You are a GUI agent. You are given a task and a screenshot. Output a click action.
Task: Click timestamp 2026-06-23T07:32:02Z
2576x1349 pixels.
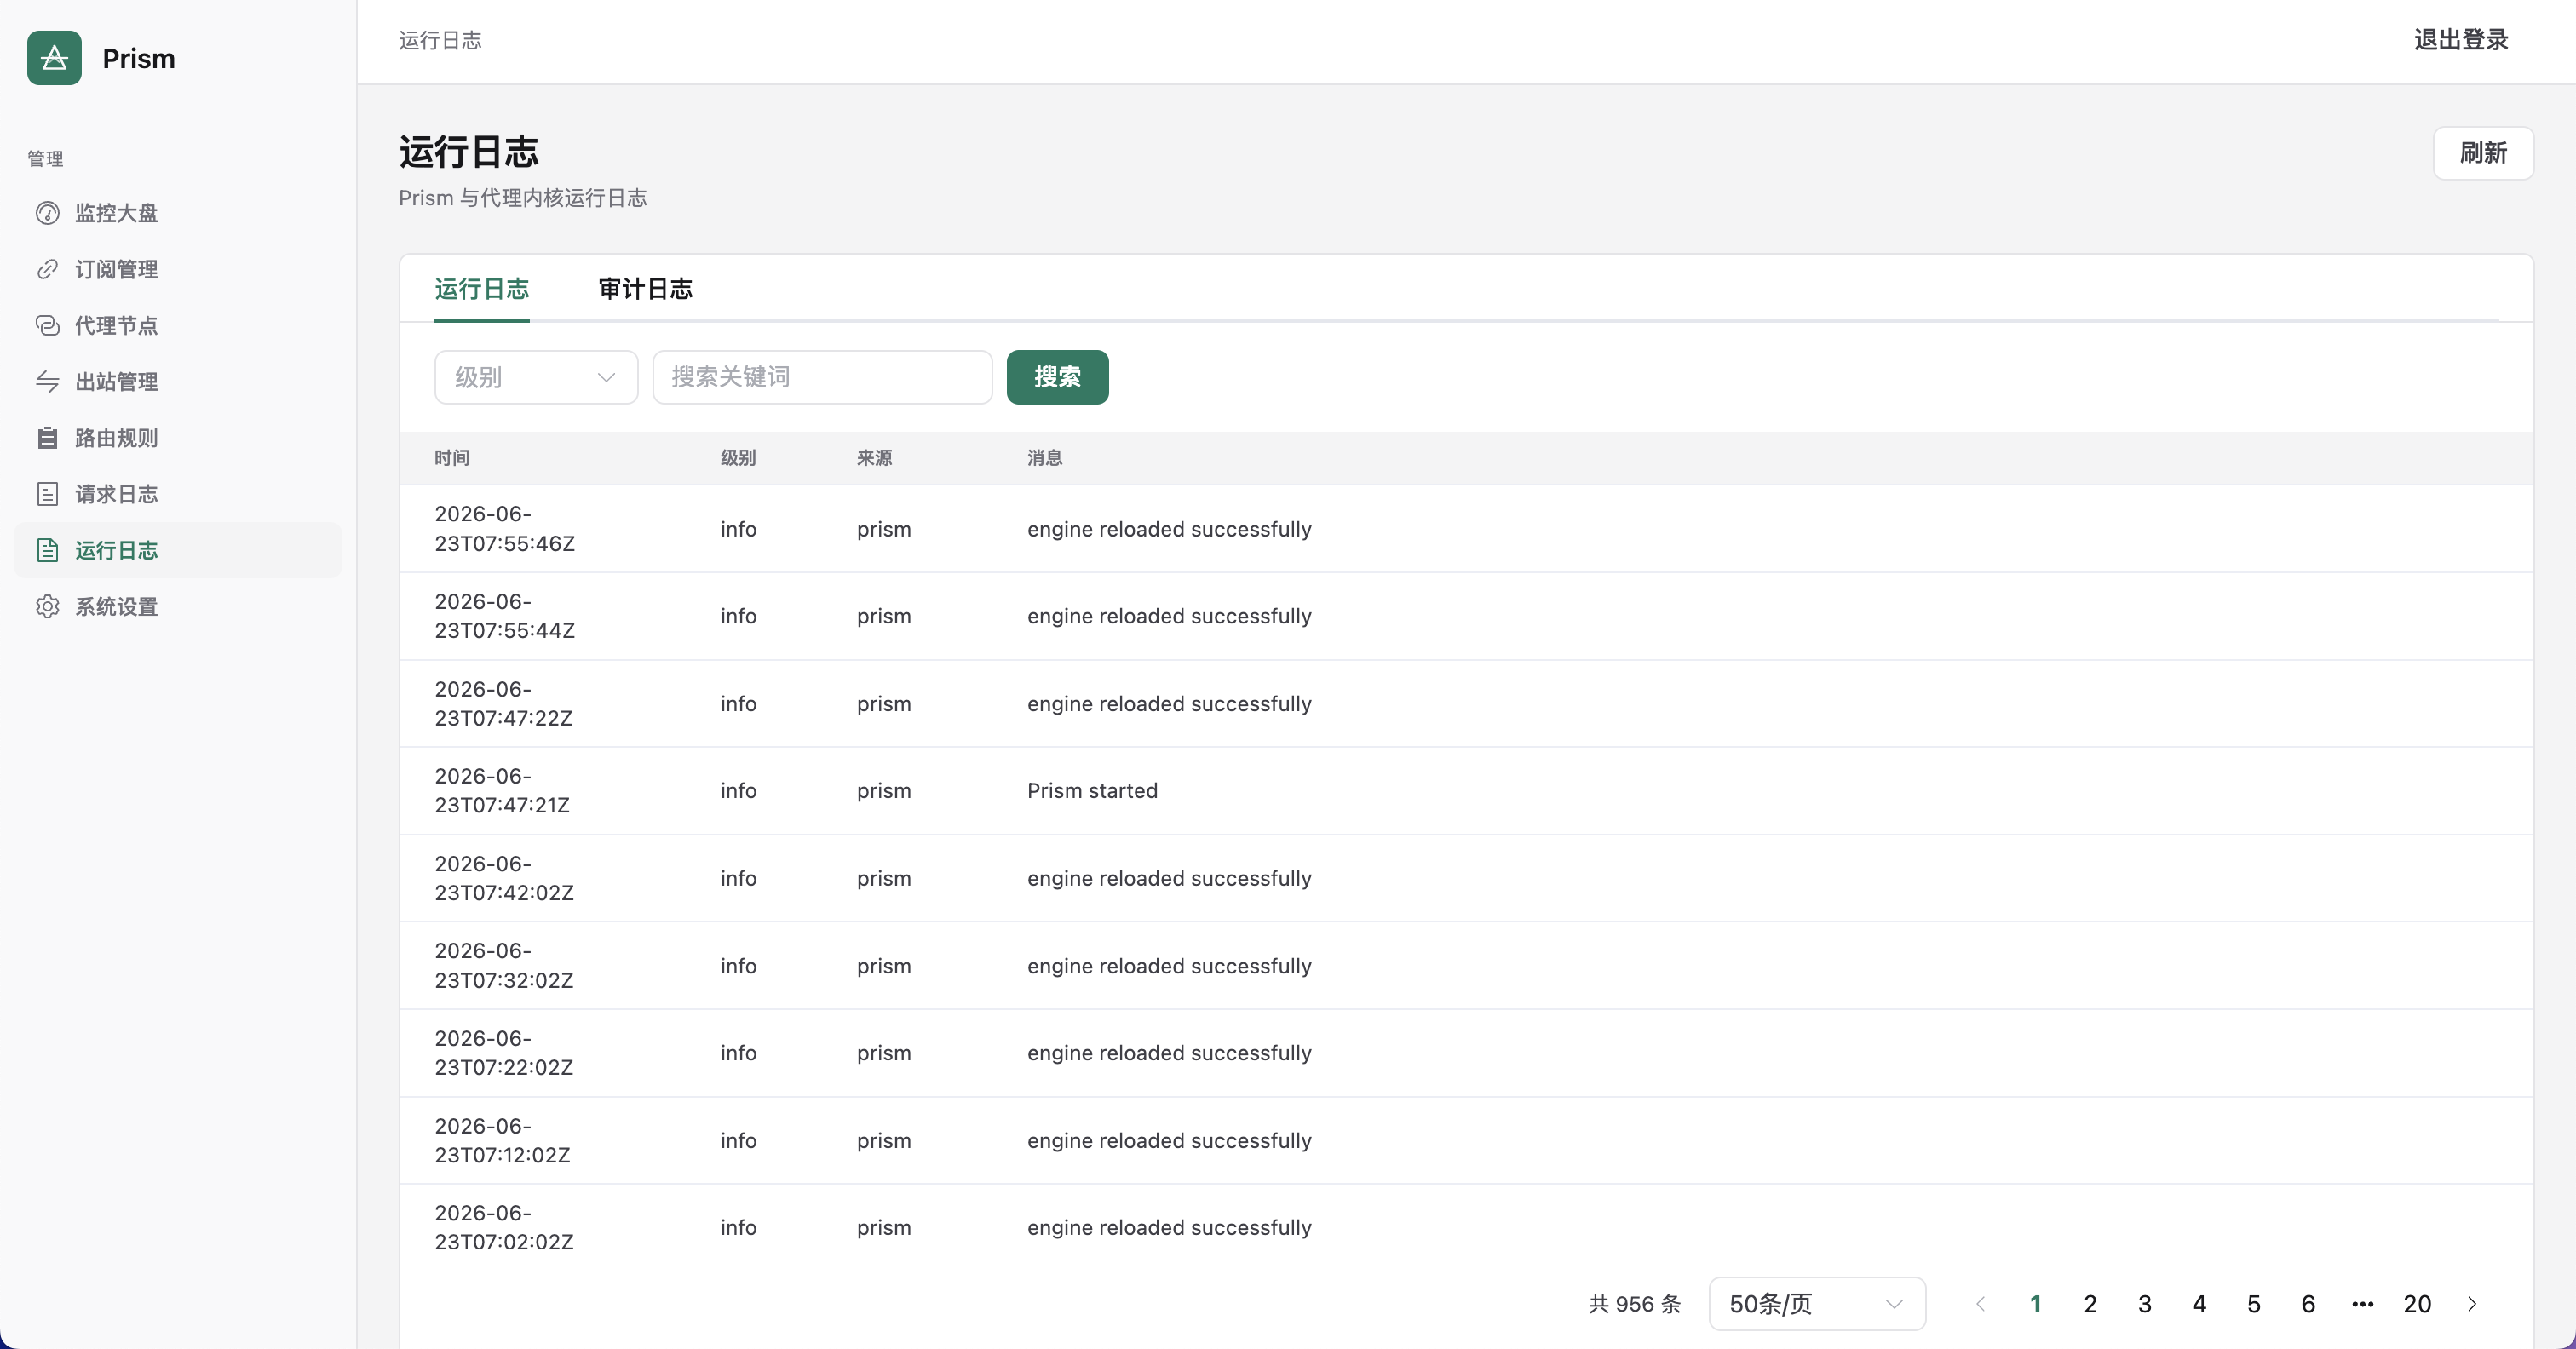click(x=504, y=966)
